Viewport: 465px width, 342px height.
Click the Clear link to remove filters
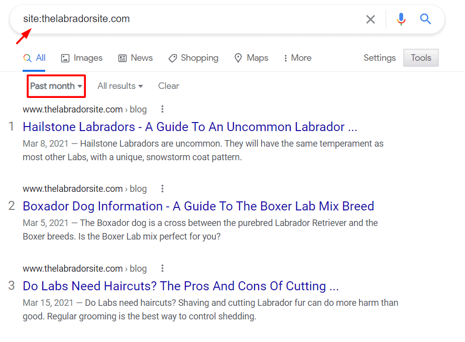coord(168,86)
